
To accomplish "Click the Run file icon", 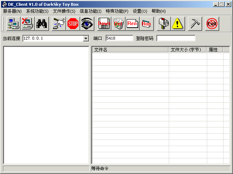I will pos(146,24).
